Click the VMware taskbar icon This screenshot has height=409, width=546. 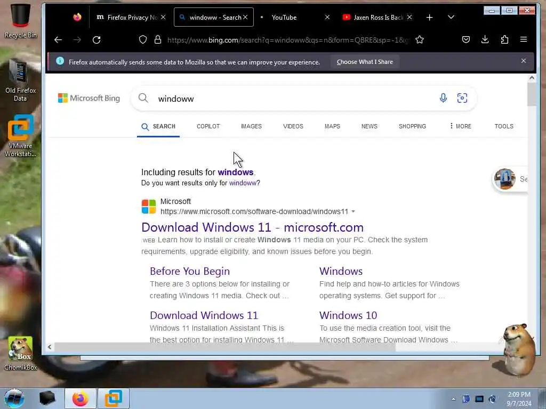point(114,398)
